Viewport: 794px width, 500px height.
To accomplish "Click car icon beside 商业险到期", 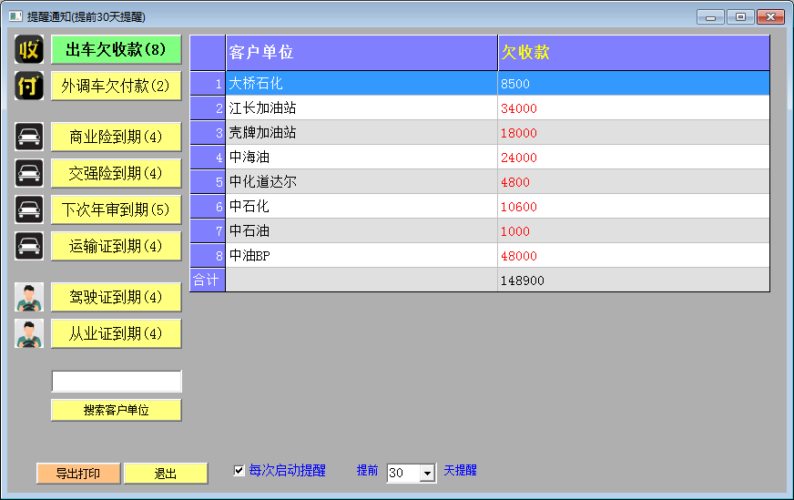I will point(29,137).
